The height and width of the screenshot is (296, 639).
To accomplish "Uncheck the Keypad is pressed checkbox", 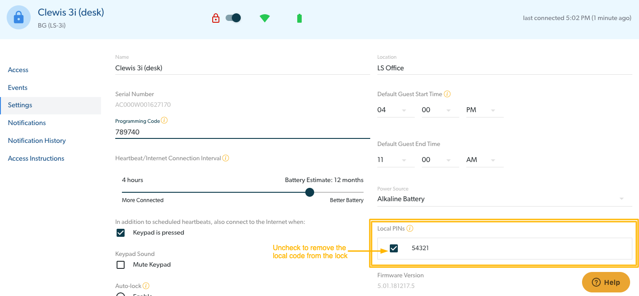I will tap(121, 233).
